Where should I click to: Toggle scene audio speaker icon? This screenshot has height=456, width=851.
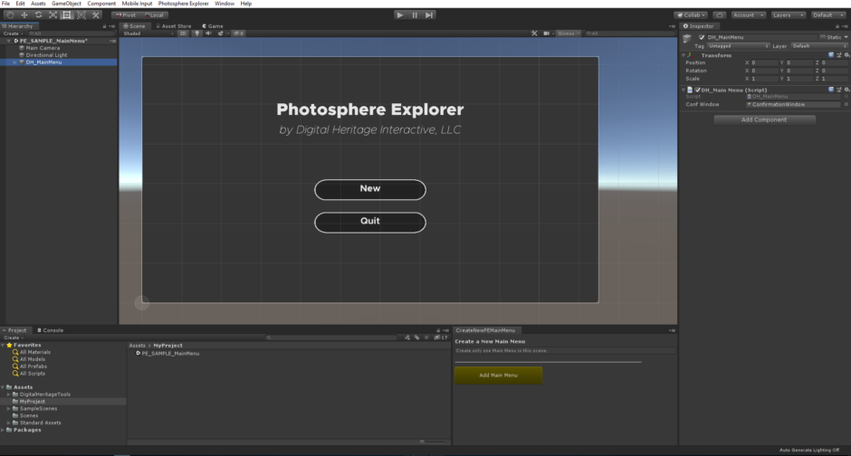208,33
